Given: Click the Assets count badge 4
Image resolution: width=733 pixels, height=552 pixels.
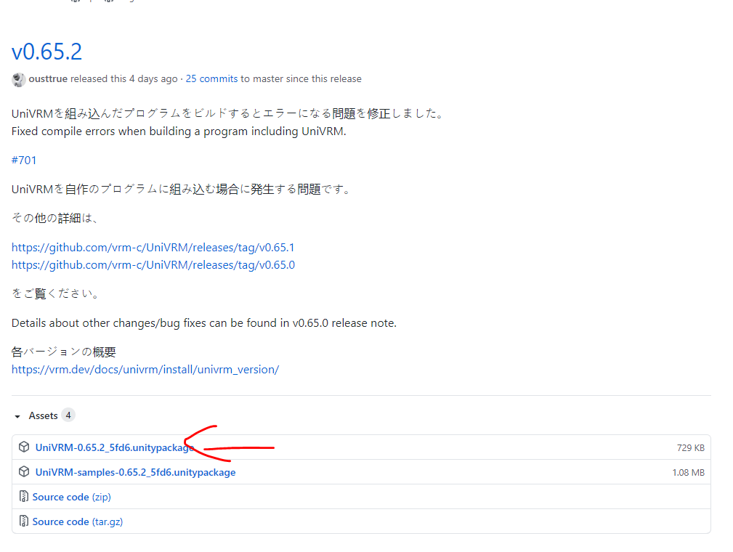Looking at the screenshot, I should click(68, 415).
